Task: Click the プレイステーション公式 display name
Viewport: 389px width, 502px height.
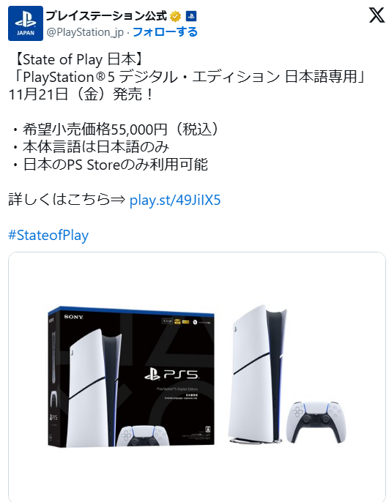Action: point(106,15)
